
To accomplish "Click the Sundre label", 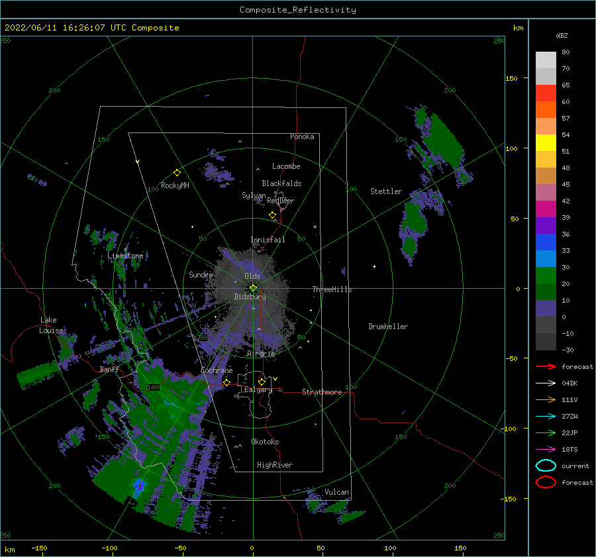I will (x=201, y=274).
